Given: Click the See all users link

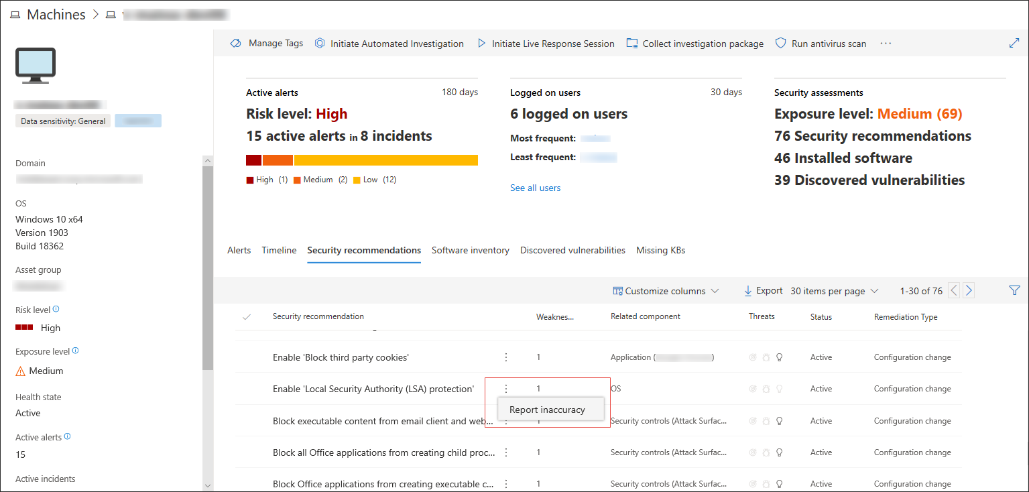Looking at the screenshot, I should pyautogui.click(x=535, y=188).
